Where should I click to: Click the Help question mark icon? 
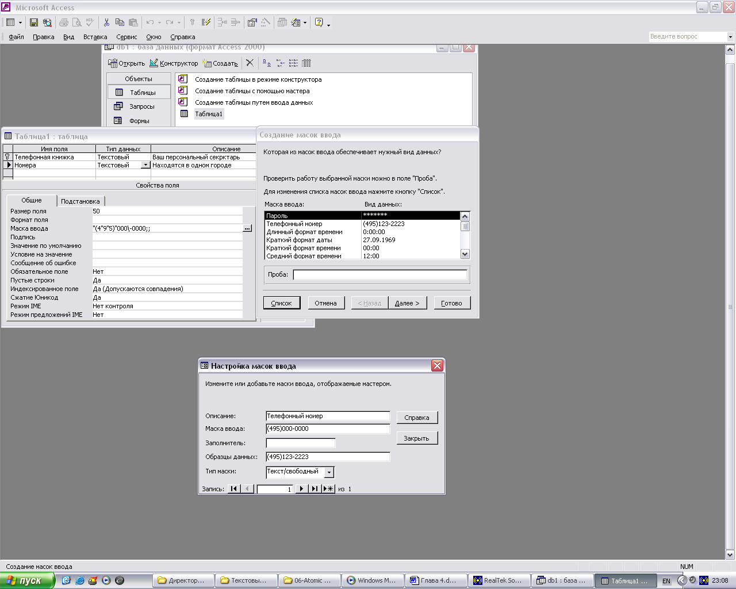pos(319,22)
